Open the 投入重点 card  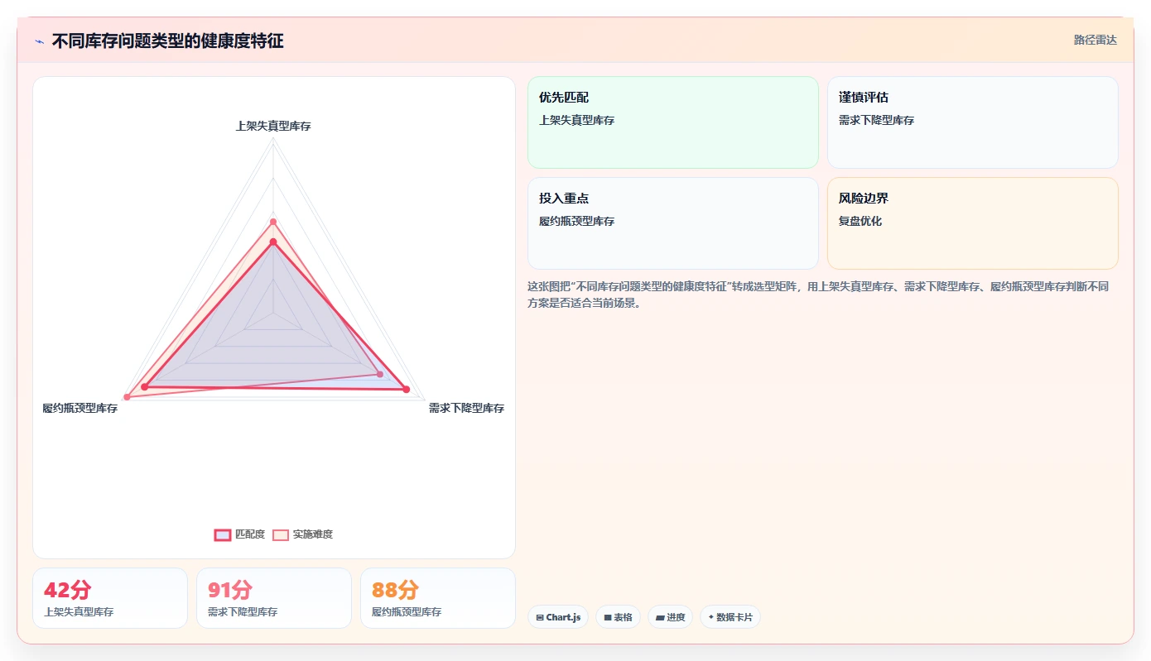pyautogui.click(x=673, y=223)
